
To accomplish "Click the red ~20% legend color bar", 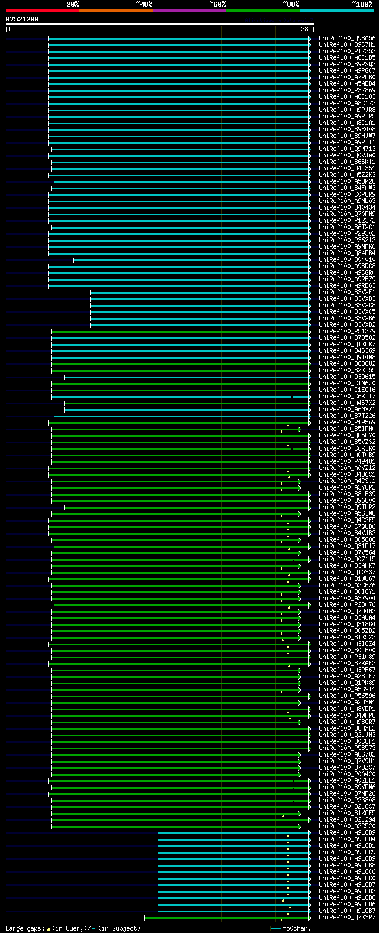I will coord(42,11).
